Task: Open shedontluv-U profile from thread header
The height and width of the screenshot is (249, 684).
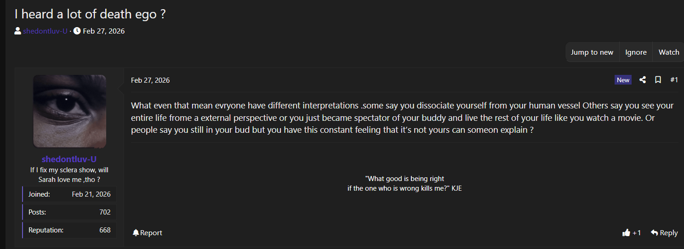Action: [x=45, y=31]
